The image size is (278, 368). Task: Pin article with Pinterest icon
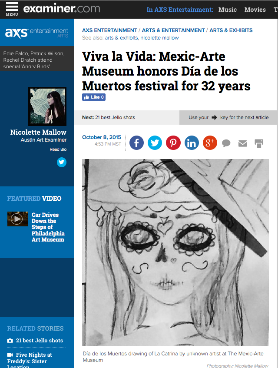tap(173, 143)
